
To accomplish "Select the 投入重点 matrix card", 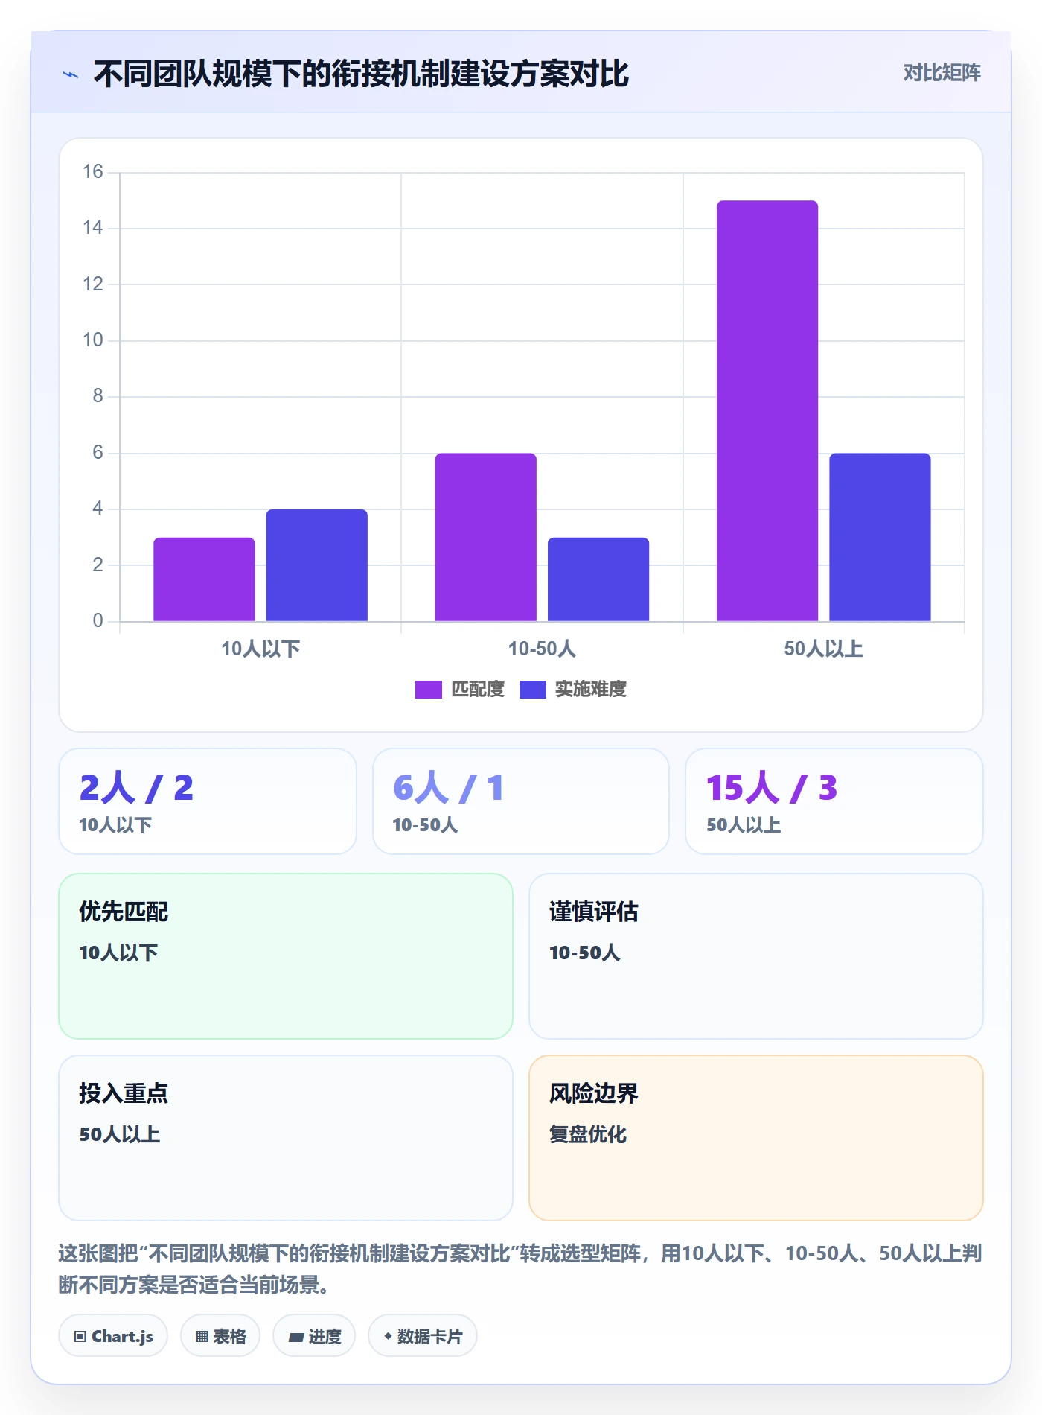I will (x=286, y=1138).
